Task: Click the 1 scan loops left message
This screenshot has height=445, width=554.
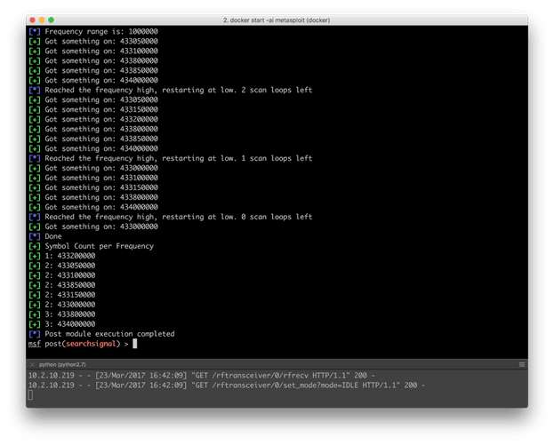Action: [x=169, y=158]
